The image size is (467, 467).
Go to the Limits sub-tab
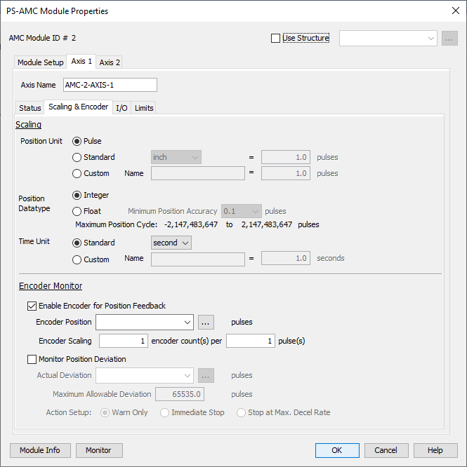[144, 108]
